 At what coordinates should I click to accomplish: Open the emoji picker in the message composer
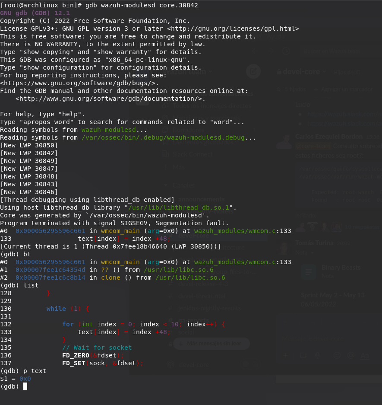point(337,355)
